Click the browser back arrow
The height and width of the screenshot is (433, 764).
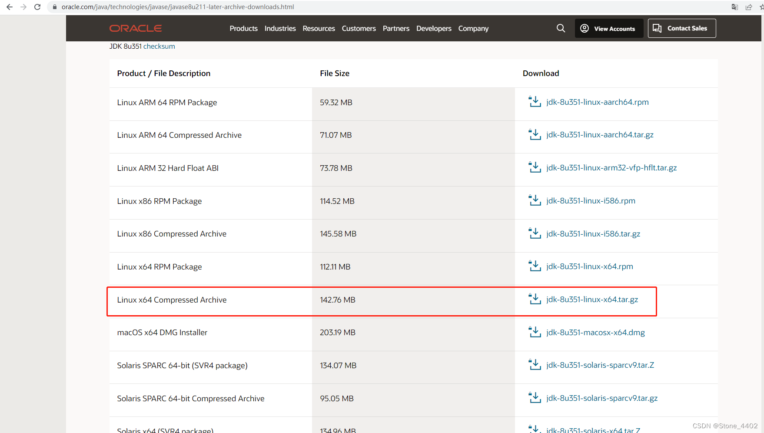click(x=10, y=7)
